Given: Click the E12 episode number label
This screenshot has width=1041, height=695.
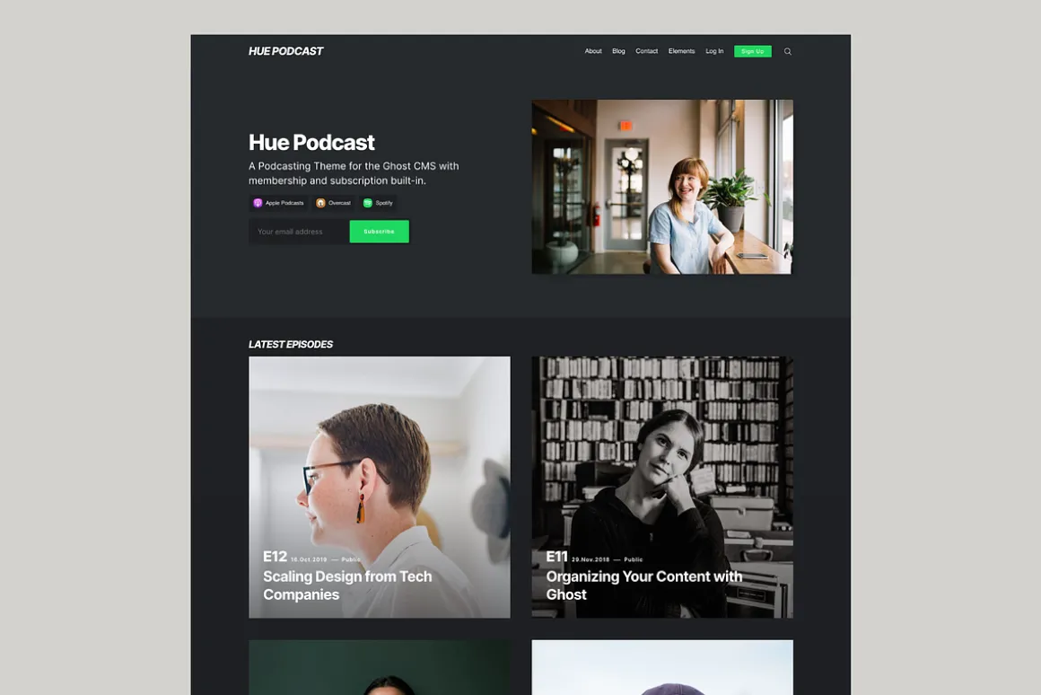Looking at the screenshot, I should (x=275, y=556).
